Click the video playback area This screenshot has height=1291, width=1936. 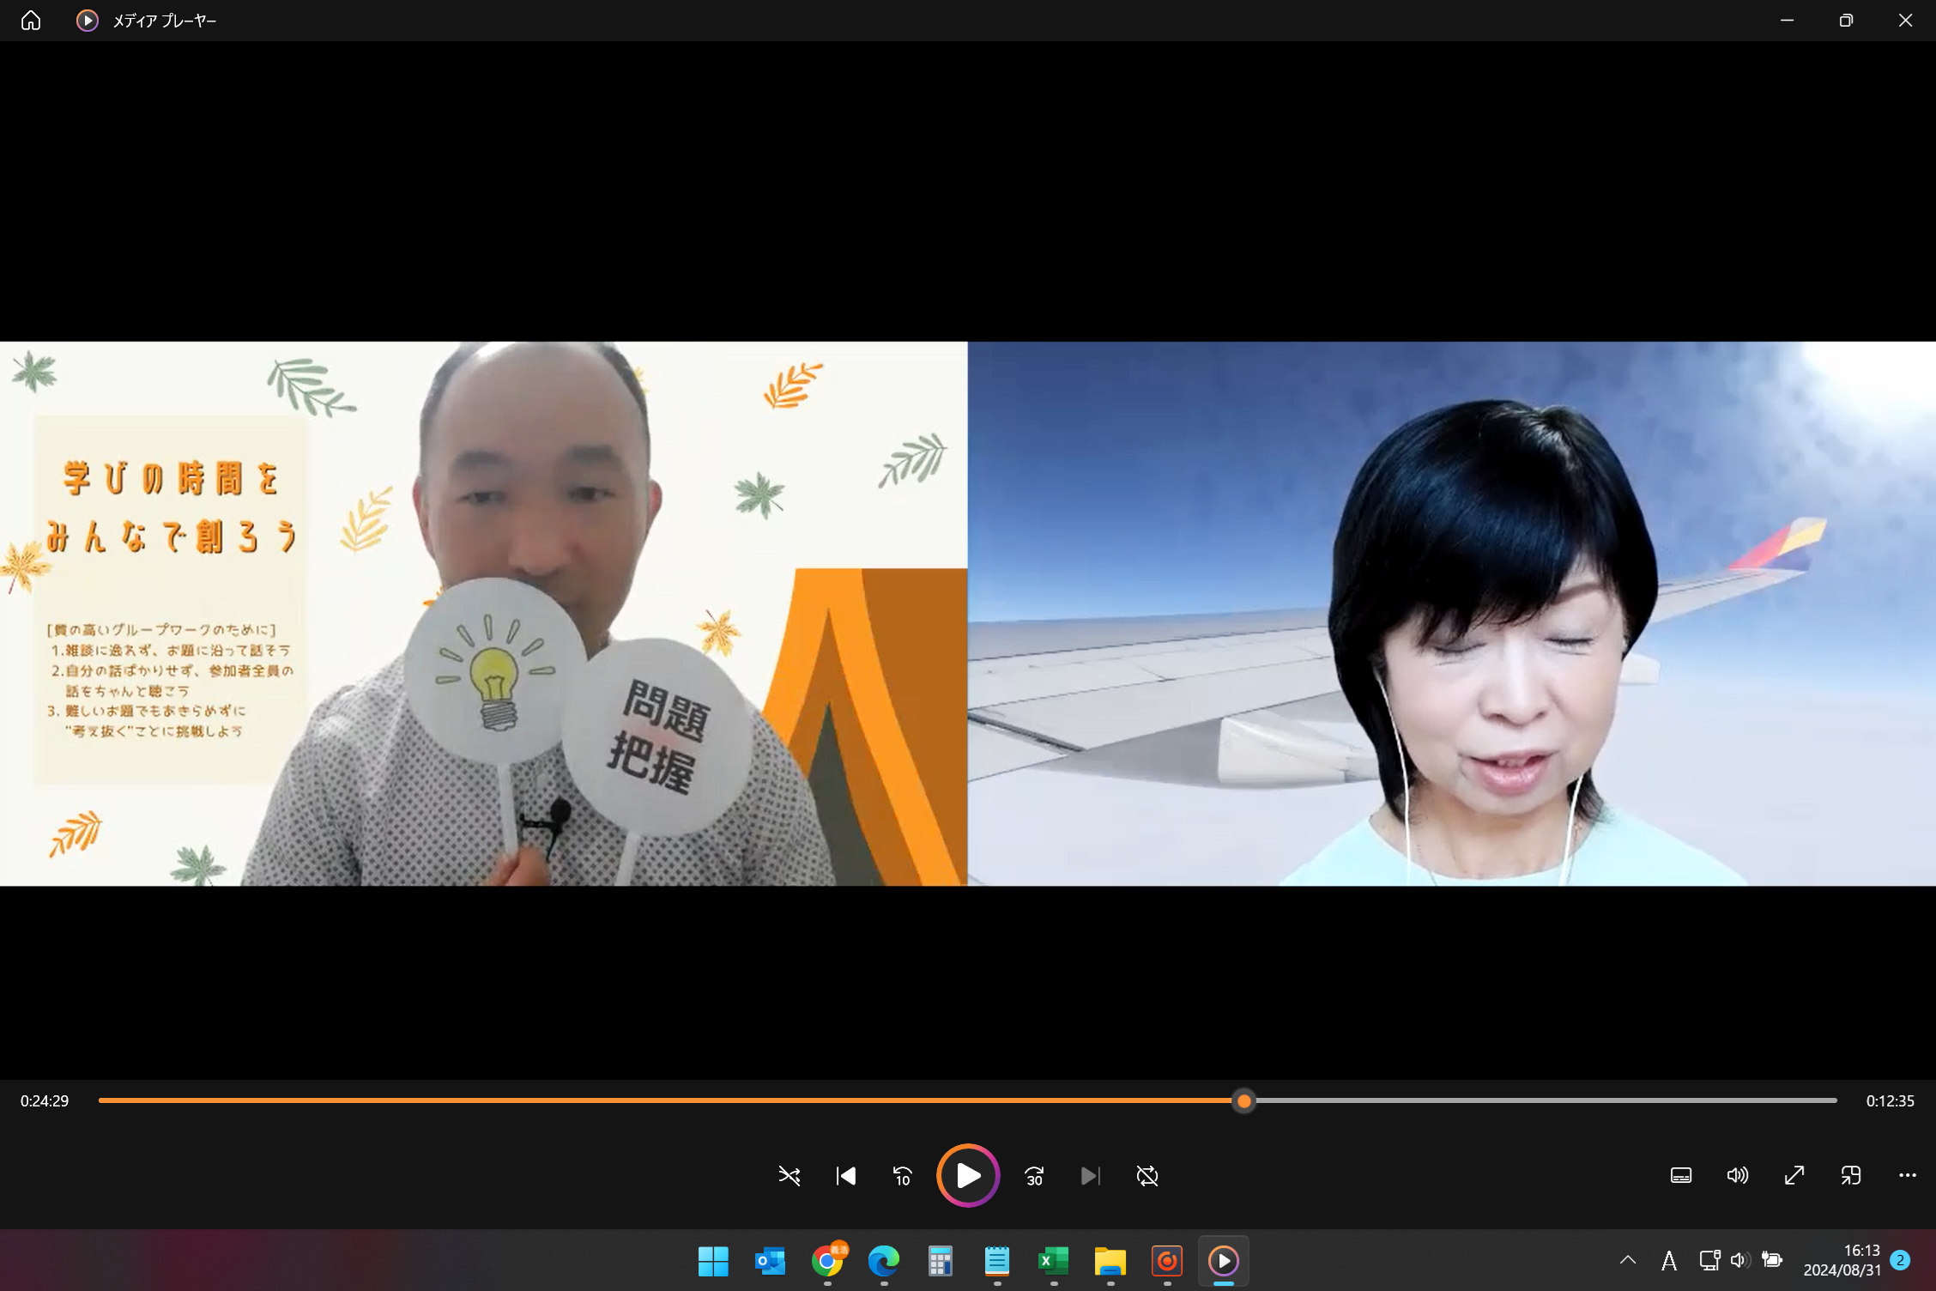(x=968, y=614)
